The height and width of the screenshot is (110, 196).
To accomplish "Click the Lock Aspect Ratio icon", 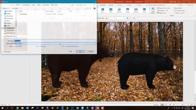I will pyautogui.click(x=107, y=18).
